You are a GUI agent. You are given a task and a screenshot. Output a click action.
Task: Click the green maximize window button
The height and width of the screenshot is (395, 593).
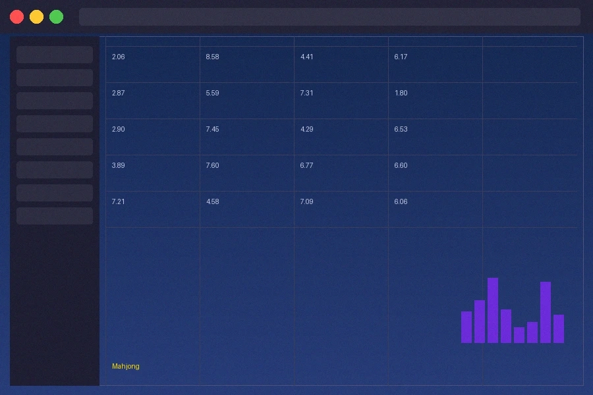coord(57,16)
